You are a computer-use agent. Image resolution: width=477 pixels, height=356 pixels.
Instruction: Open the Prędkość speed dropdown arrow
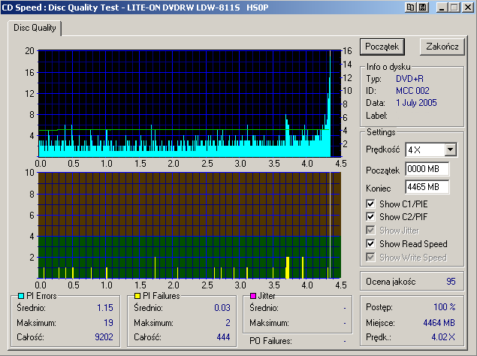click(x=450, y=149)
